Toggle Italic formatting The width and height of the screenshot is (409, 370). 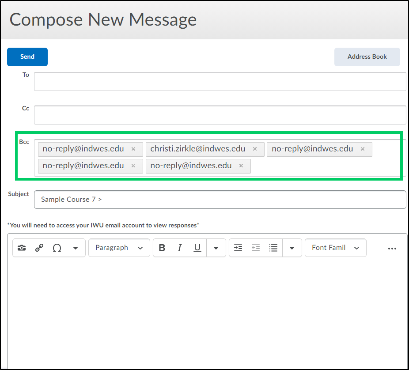179,248
